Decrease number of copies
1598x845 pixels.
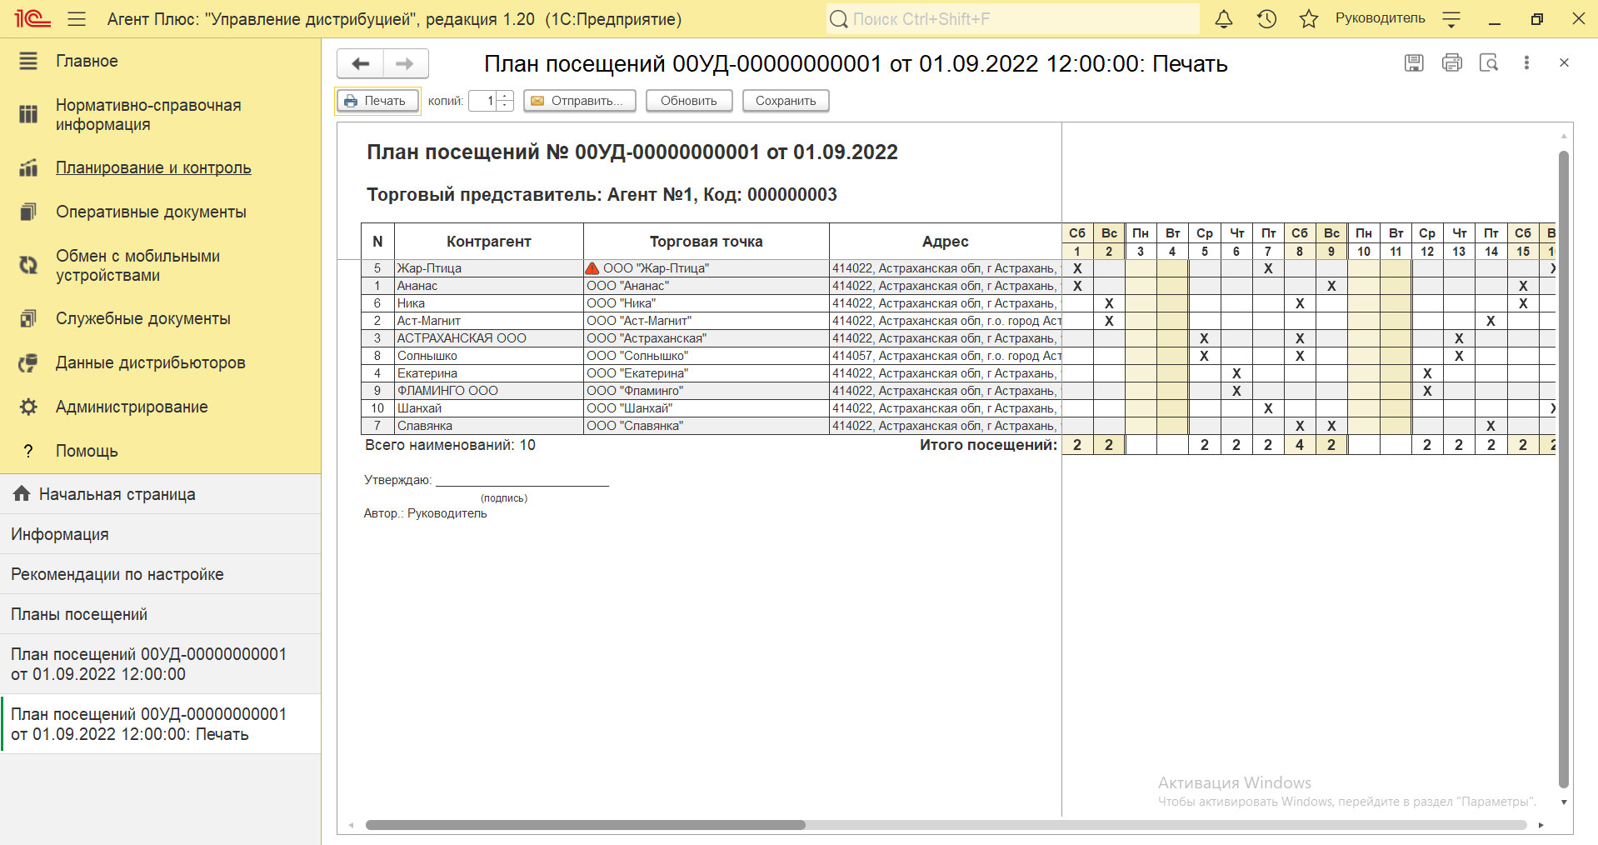pos(506,106)
